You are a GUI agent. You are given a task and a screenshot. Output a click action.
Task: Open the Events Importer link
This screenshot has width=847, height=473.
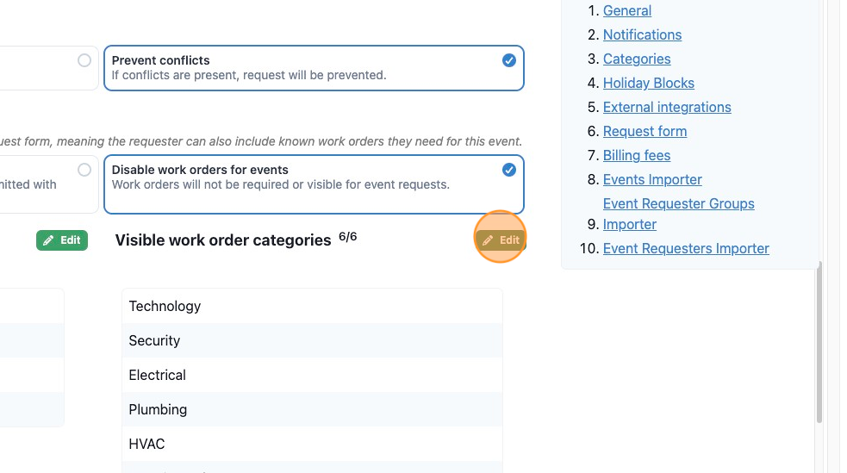click(x=652, y=179)
